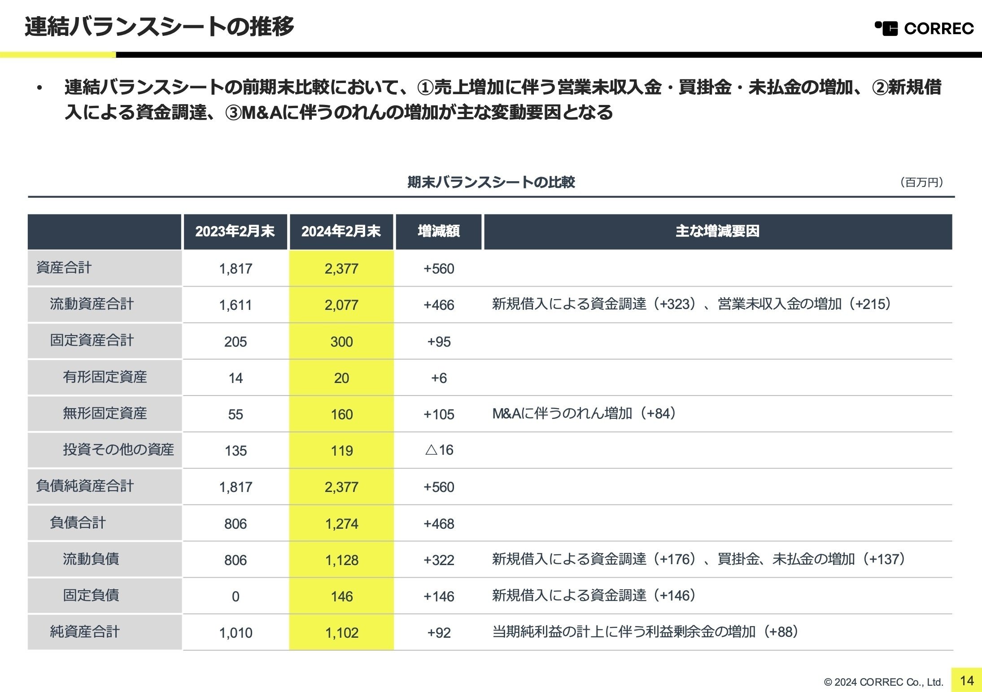Image resolution: width=982 pixels, height=692 pixels.
Task: Click the CORREC logo icon
Action: 886,28
